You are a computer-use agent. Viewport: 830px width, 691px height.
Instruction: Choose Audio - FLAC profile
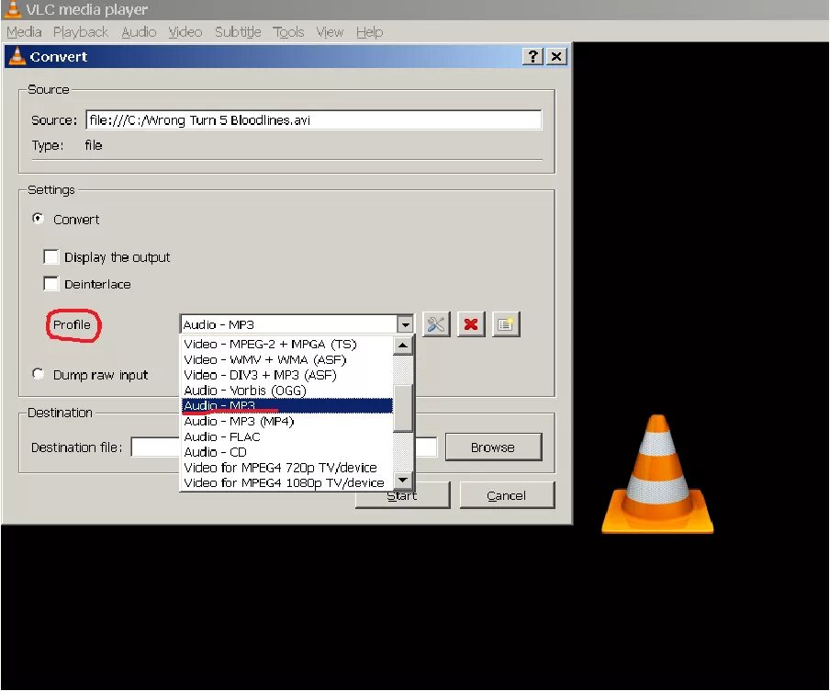(287, 436)
